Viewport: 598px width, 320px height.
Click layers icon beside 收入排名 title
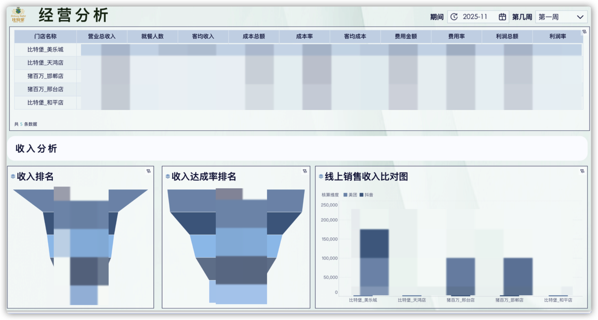click(x=13, y=177)
